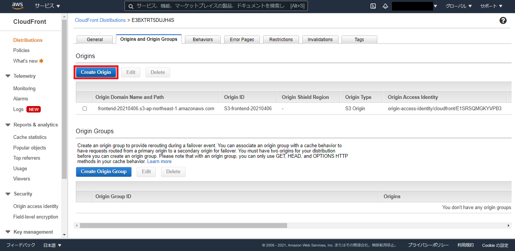Open the グローバル region dropdown
Image resolution: width=515 pixels, height=251 pixels.
tap(458, 6)
